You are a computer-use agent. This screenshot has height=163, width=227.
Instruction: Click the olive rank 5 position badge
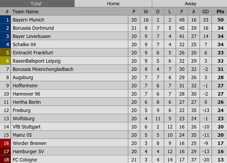[x=7, y=52]
